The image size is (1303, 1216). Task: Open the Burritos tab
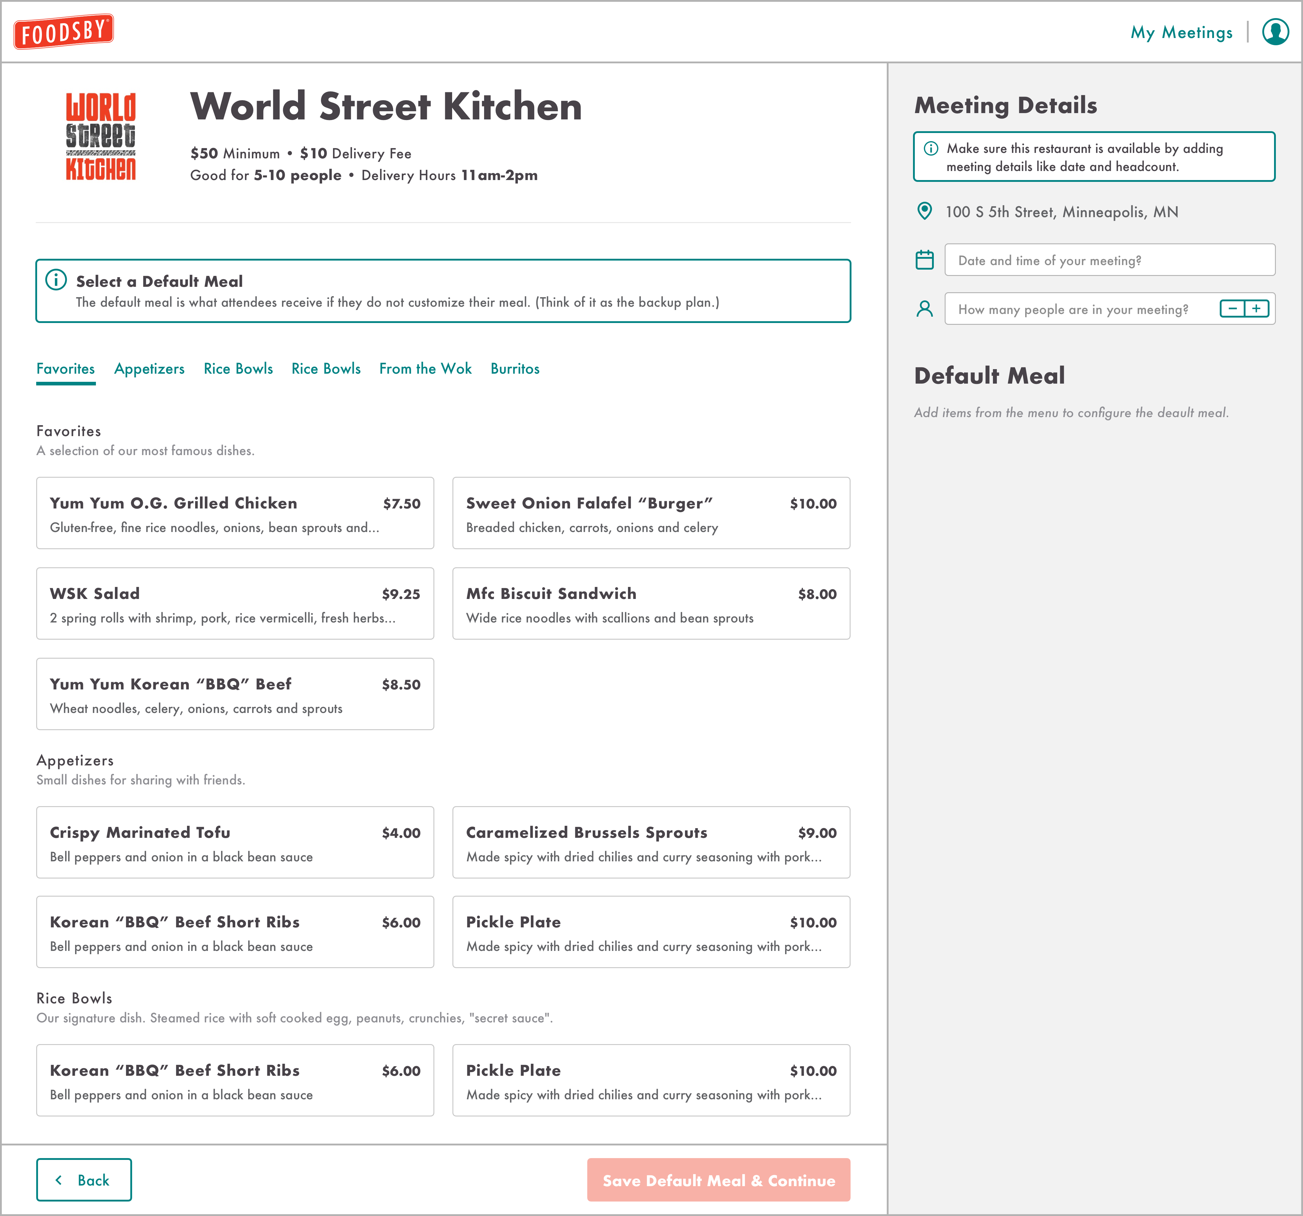pyautogui.click(x=515, y=369)
